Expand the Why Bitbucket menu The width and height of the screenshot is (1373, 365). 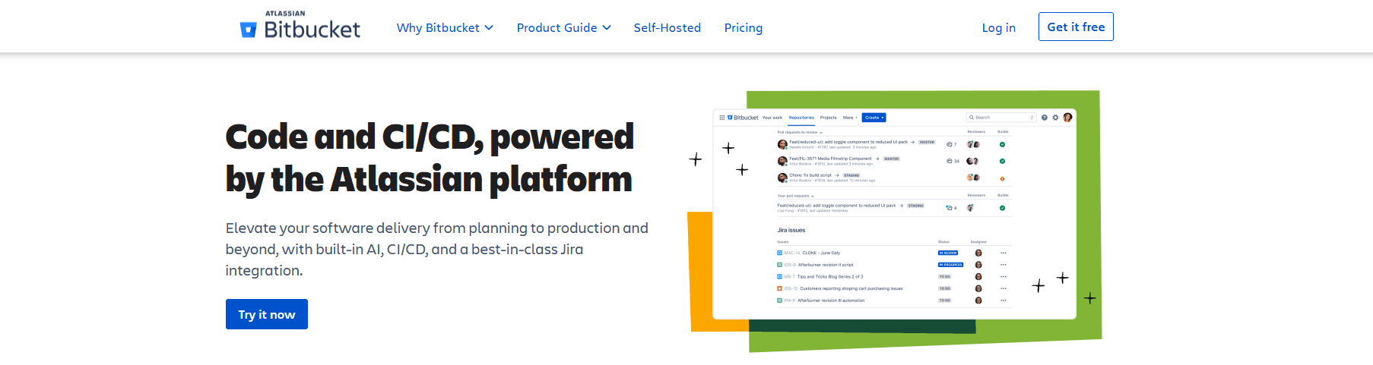445,28
